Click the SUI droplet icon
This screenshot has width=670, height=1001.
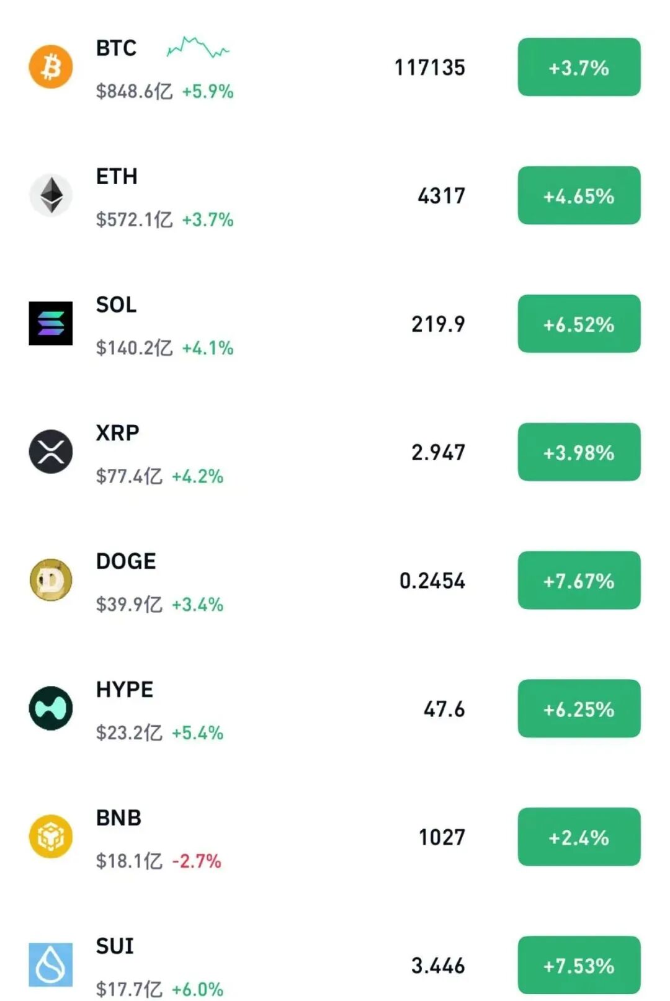pyautogui.click(x=51, y=964)
